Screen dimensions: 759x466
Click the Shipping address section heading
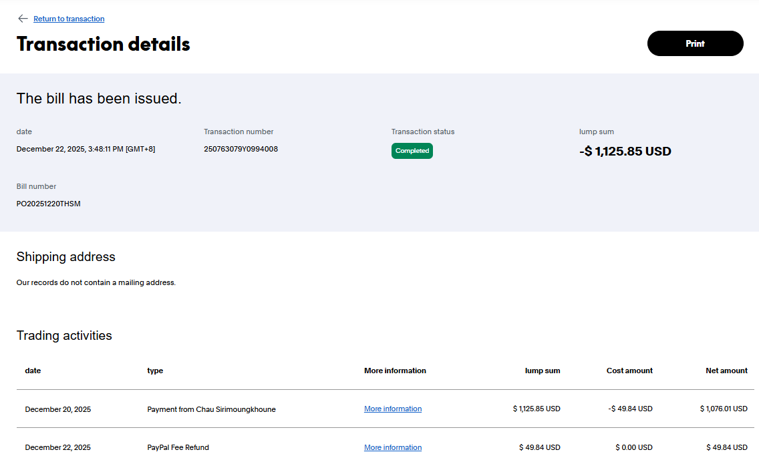(65, 257)
